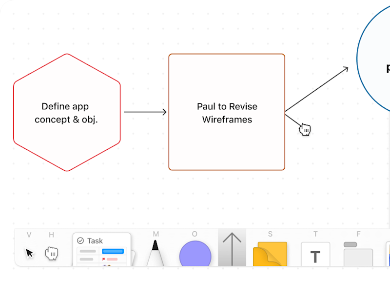Image resolution: width=390 pixels, height=281 pixels.
Task: Click the blue progress bar in Task preview
Action: click(x=113, y=251)
